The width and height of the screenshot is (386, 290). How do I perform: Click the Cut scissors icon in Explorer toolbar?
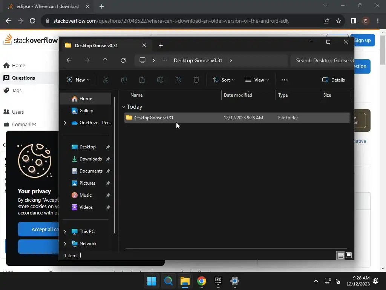(x=106, y=80)
